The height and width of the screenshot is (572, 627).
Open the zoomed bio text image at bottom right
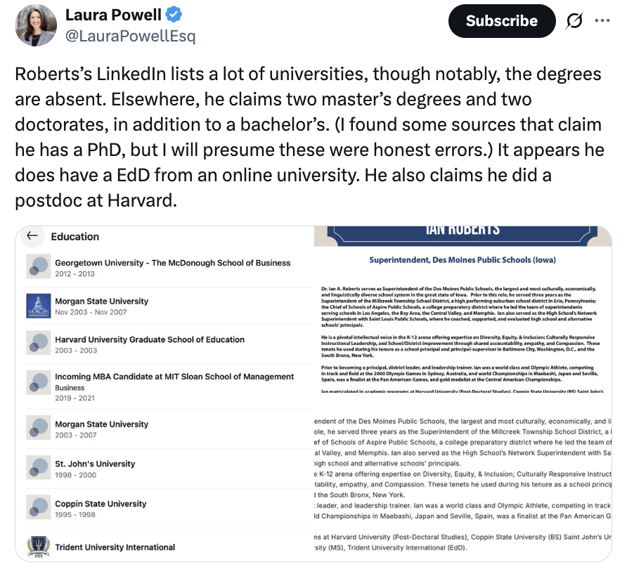pyautogui.click(x=462, y=485)
